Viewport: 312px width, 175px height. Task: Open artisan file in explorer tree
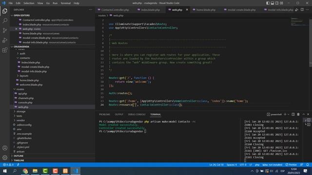[x=20, y=152]
